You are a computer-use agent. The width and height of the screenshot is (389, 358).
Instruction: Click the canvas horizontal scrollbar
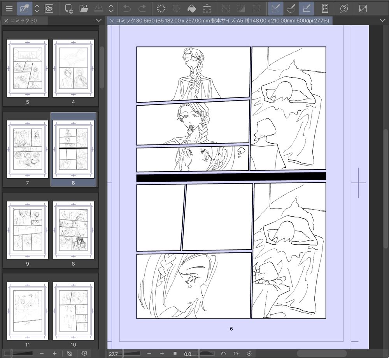322,354
